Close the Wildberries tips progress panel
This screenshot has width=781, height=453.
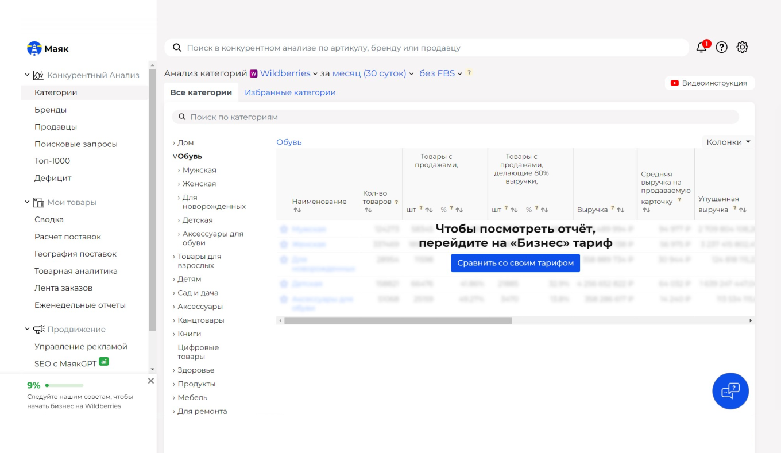(x=151, y=381)
